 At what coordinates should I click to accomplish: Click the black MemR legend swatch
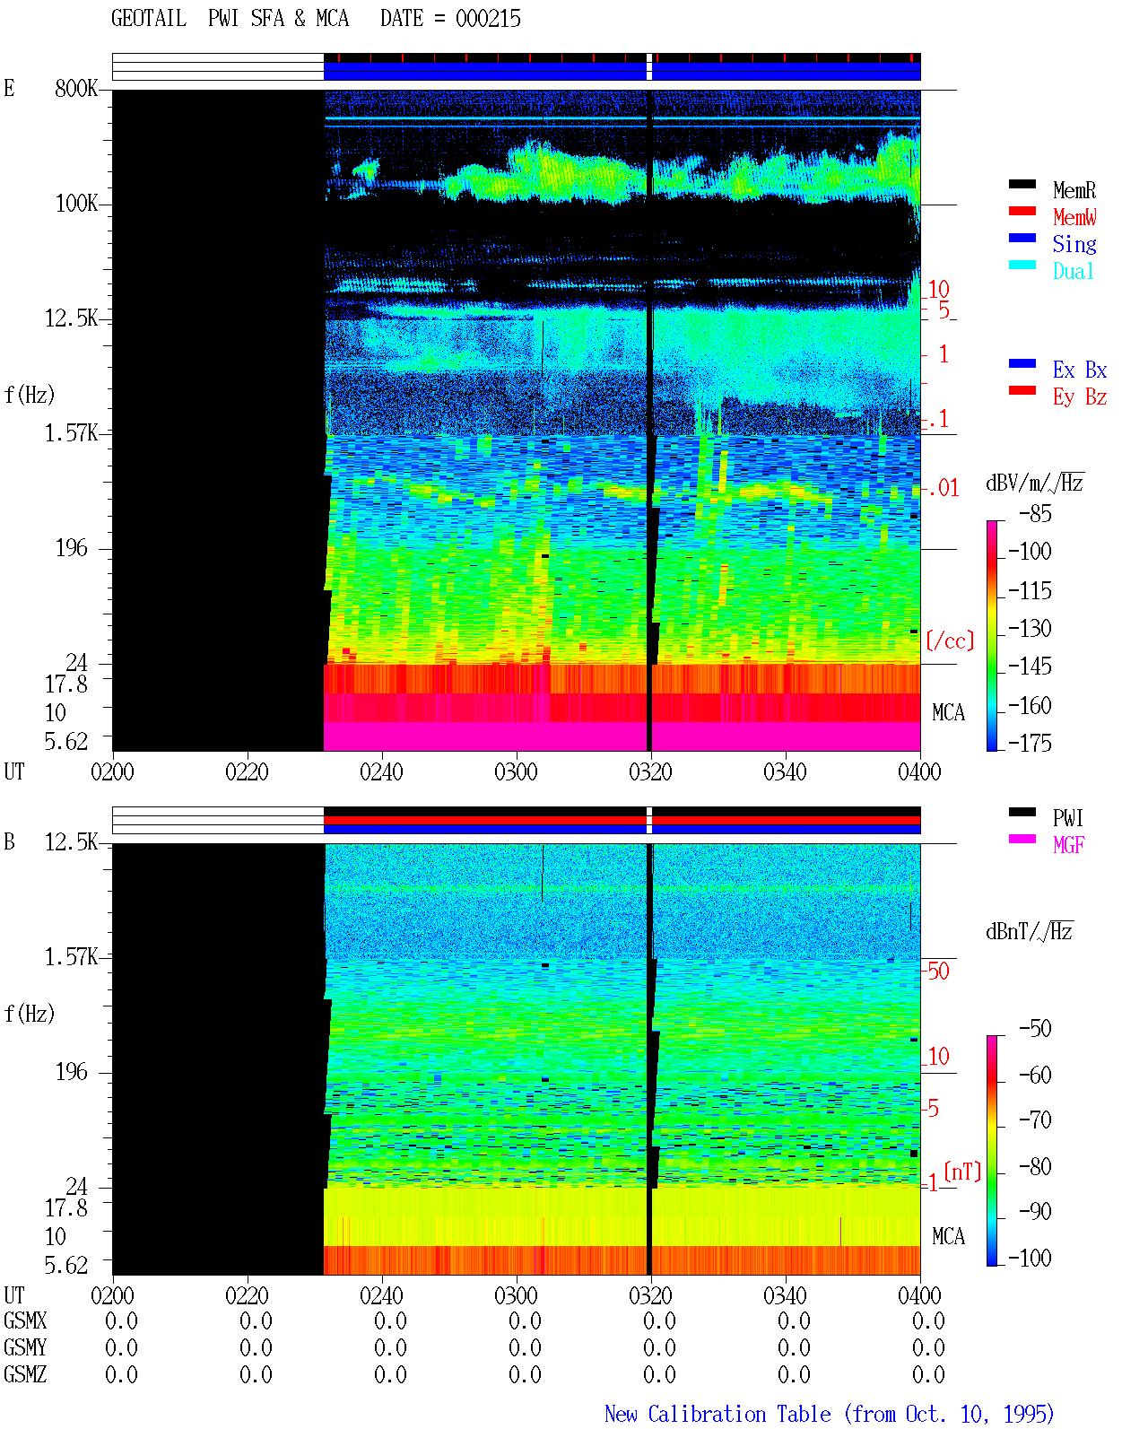pyautogui.click(x=1022, y=184)
